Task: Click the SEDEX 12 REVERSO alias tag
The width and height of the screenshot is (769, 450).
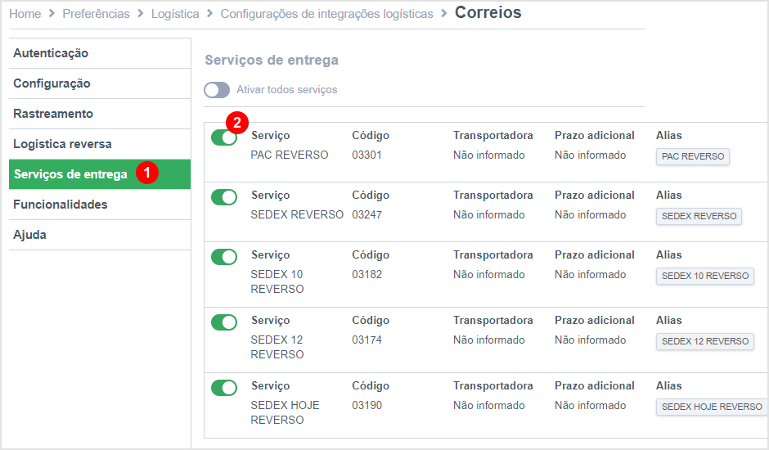Action: 704,341
